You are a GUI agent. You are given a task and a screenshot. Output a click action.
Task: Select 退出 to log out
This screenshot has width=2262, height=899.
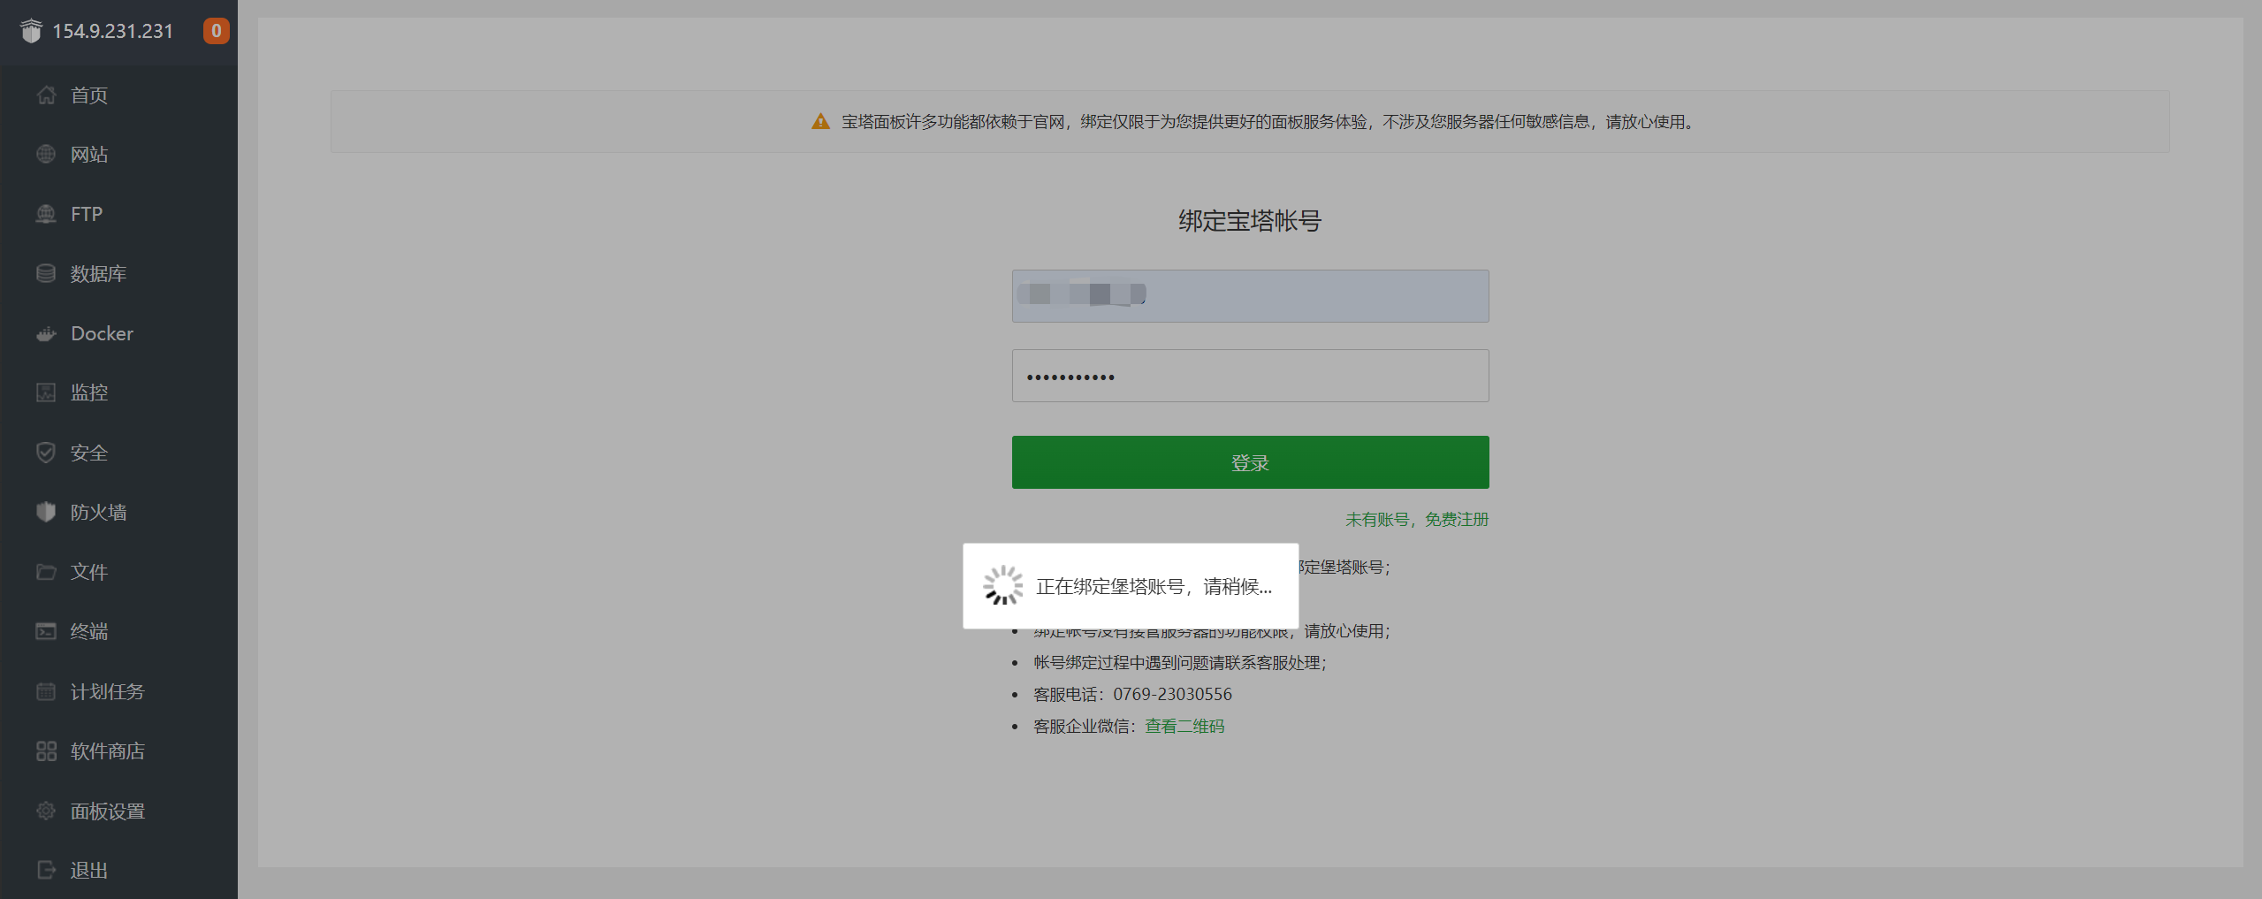[88, 870]
